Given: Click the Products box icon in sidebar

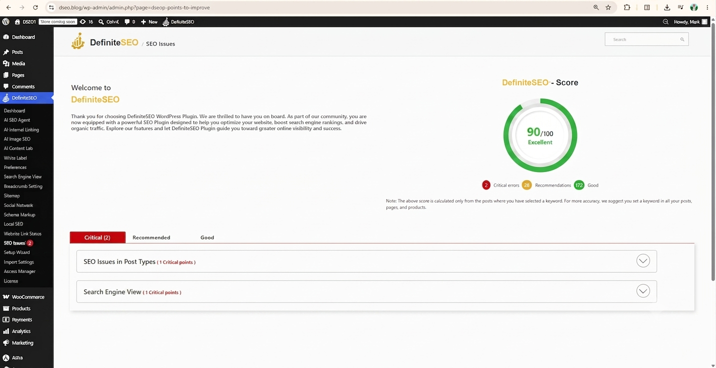Looking at the screenshot, I should click(x=6, y=308).
